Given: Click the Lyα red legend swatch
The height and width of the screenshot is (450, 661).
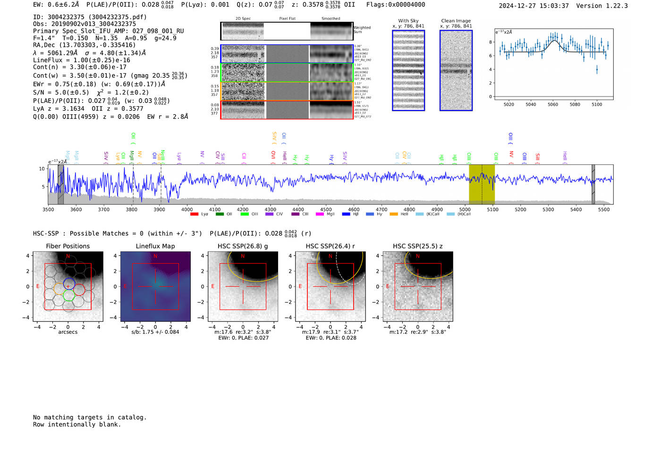Looking at the screenshot, I should (194, 214).
